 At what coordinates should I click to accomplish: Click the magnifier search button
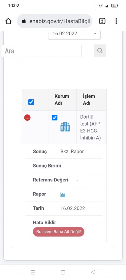100,51
